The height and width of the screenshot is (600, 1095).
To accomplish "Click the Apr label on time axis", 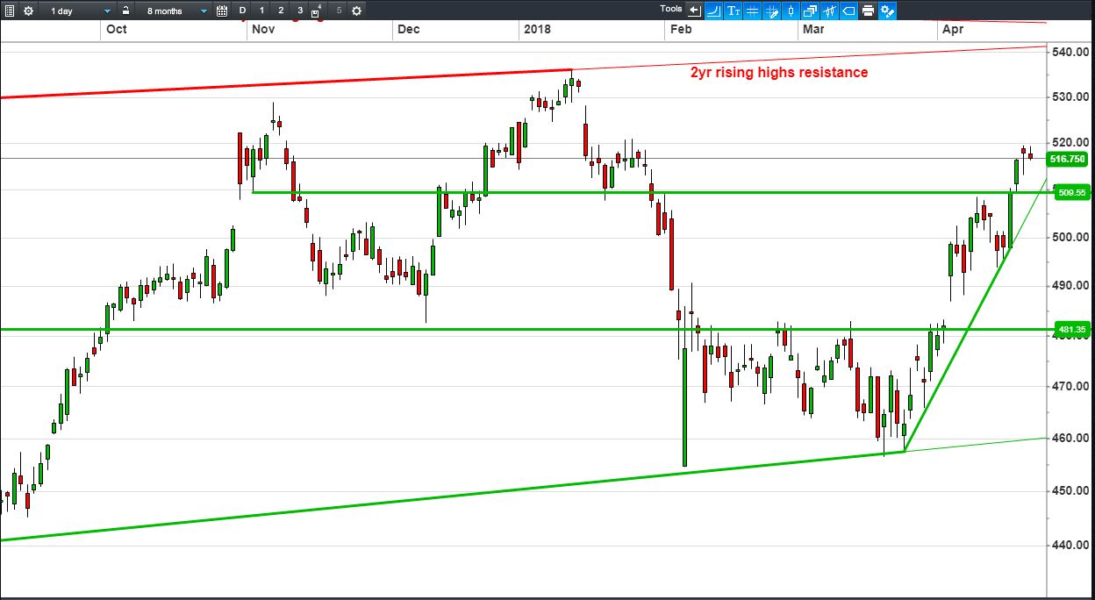I will [952, 29].
